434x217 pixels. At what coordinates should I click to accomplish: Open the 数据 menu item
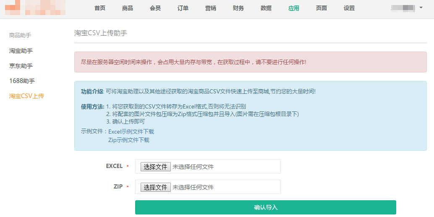pos(266,8)
